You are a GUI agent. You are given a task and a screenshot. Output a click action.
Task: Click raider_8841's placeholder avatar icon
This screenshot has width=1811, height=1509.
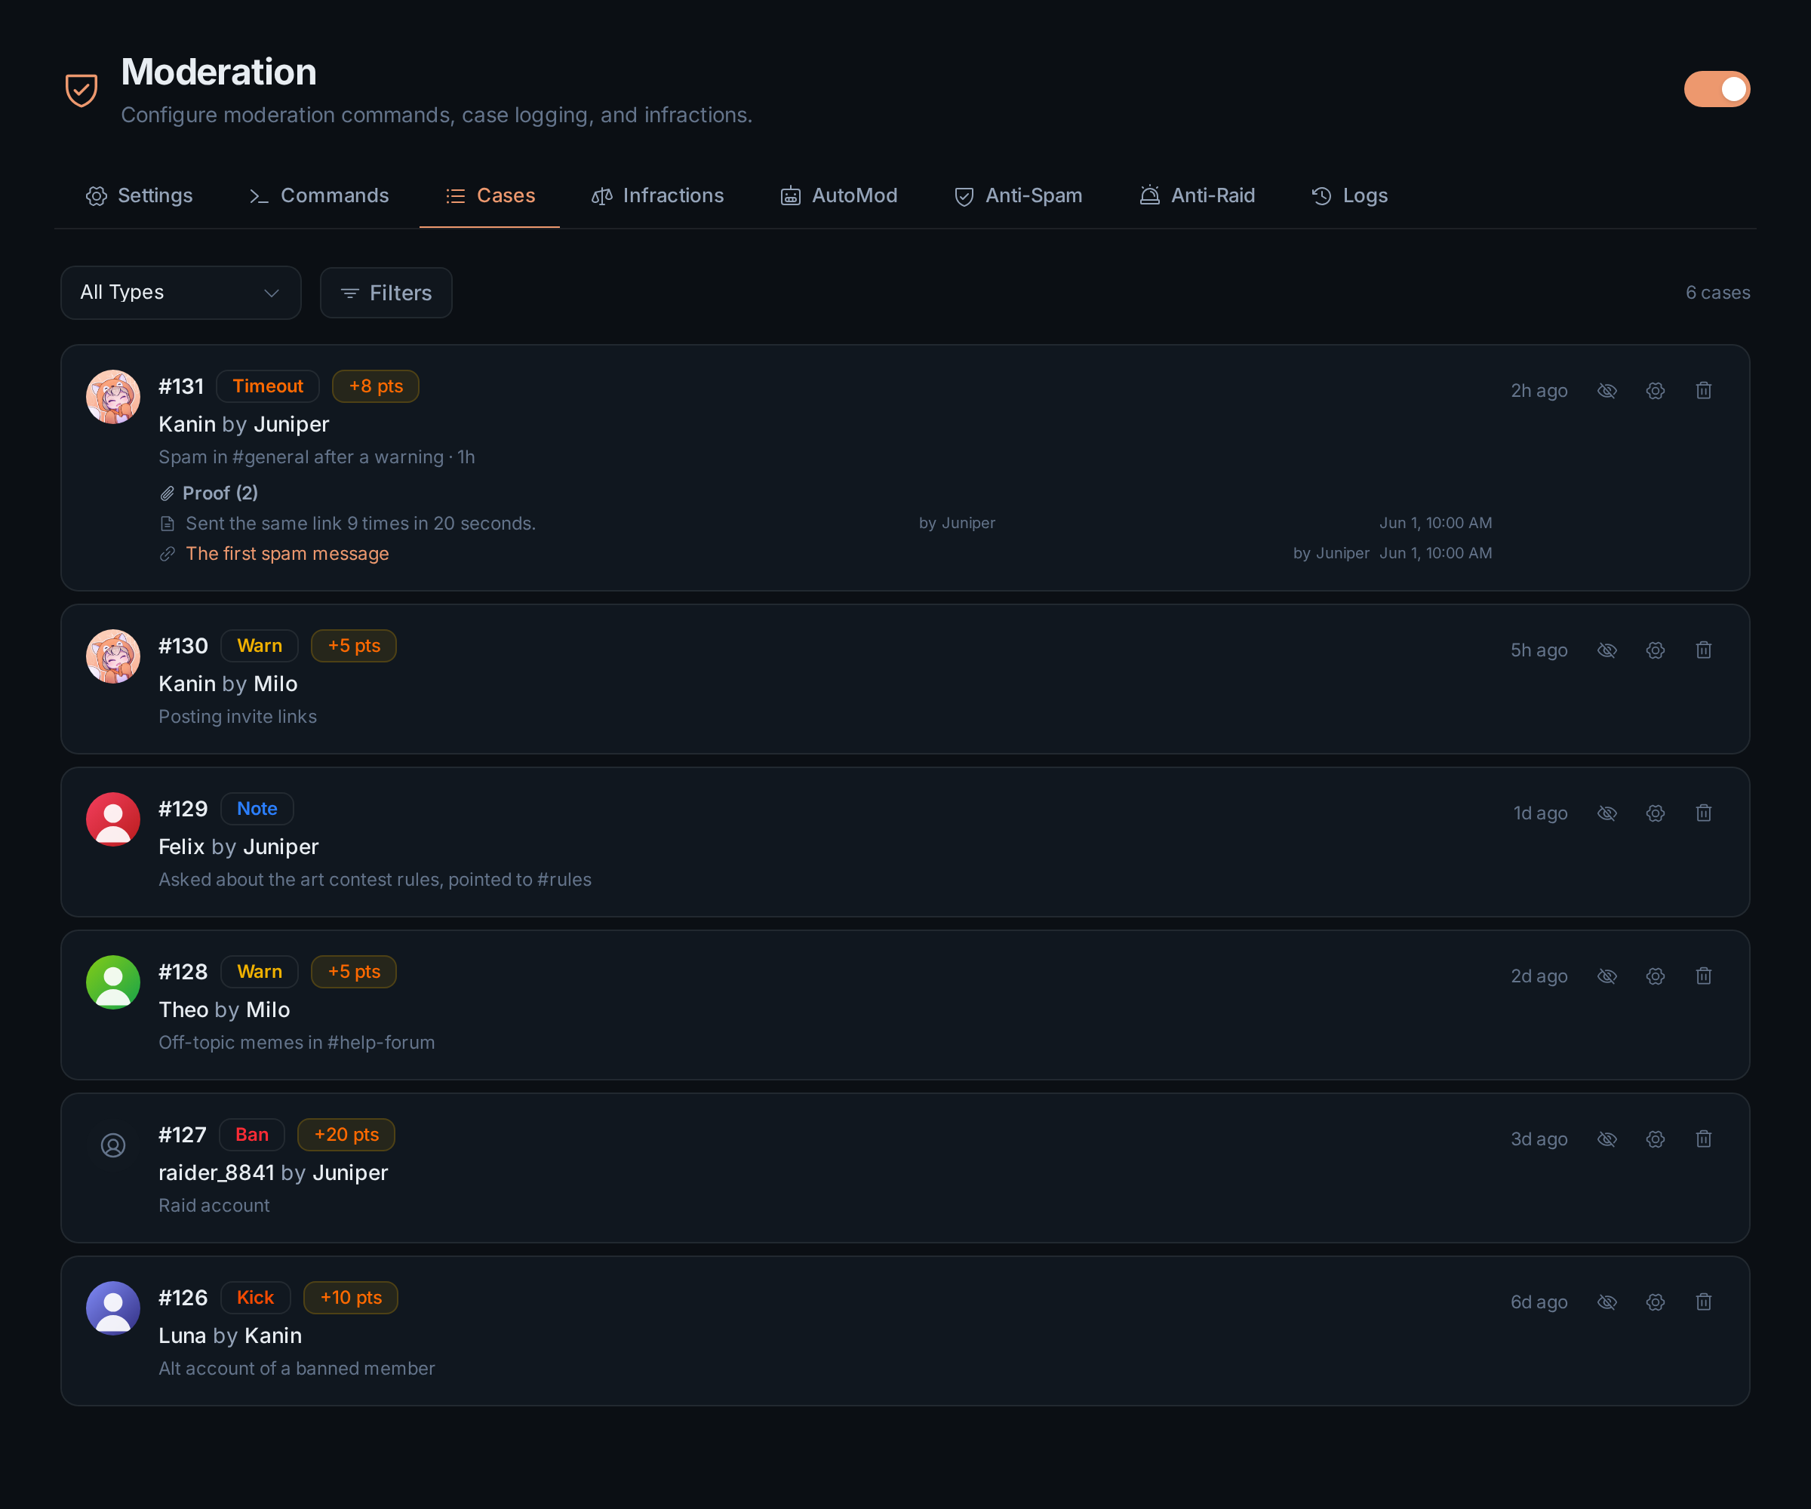[113, 1145]
